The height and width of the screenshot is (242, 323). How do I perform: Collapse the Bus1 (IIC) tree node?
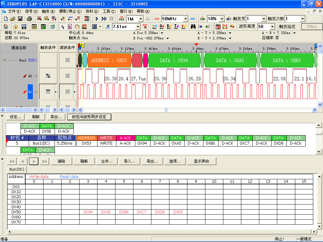(x=4, y=60)
